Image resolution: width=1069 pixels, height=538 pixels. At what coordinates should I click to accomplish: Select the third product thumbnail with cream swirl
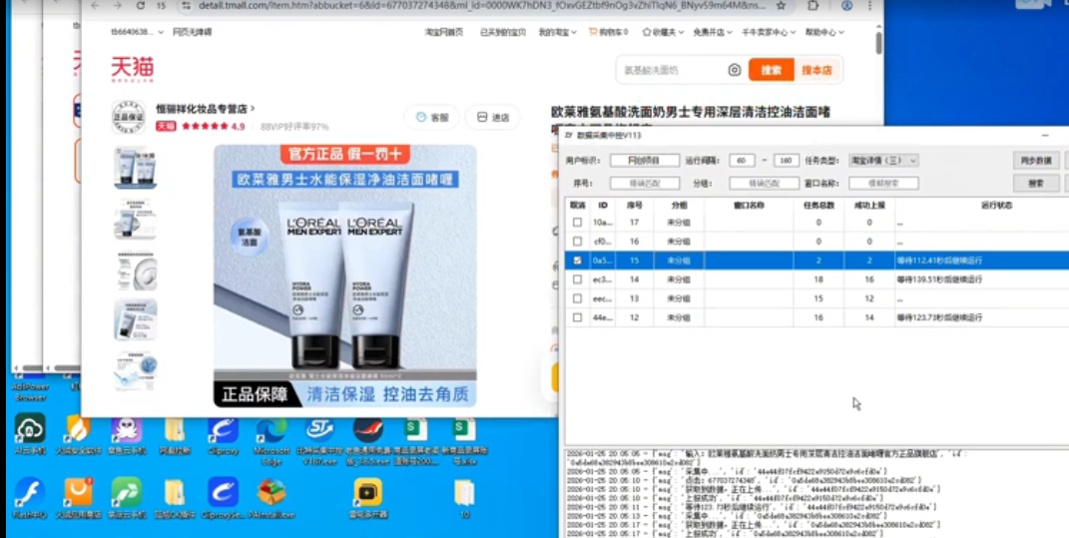click(x=135, y=270)
